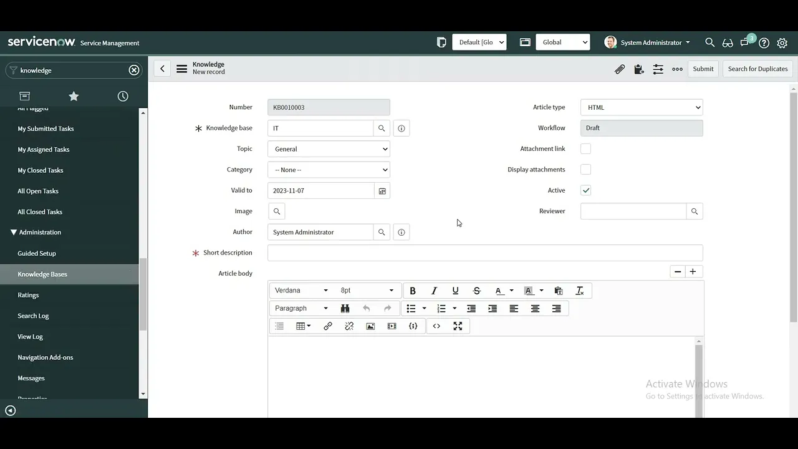Open personalize form settings sliders icon
798x449 pixels.
[658, 69]
